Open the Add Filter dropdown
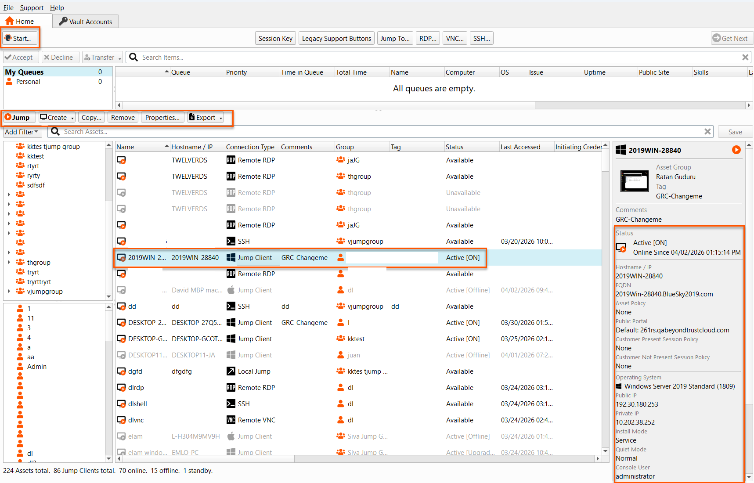Image resolution: width=754 pixels, height=483 pixels. tap(22, 132)
